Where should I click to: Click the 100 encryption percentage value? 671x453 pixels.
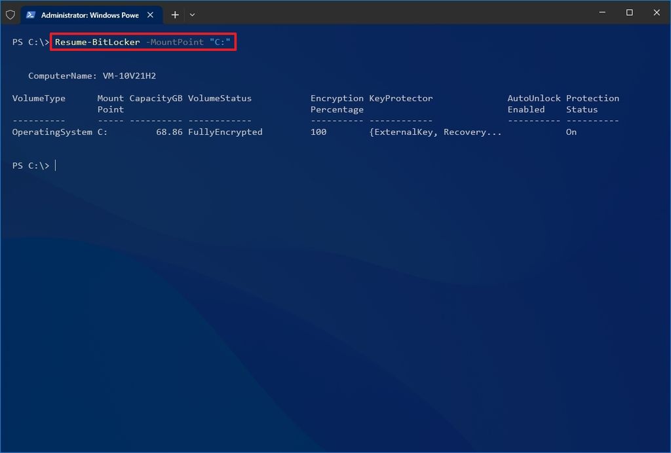click(x=318, y=132)
